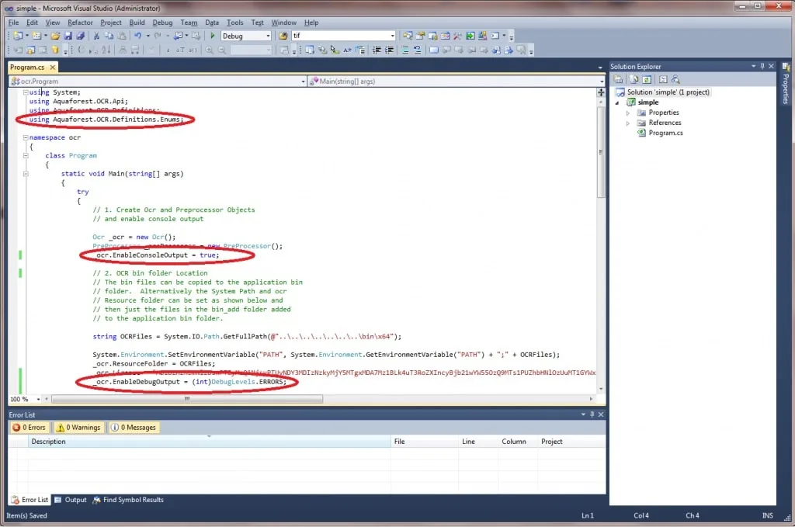Click the Cut scissors icon
Viewport: 795px width, 527px height.
point(96,36)
